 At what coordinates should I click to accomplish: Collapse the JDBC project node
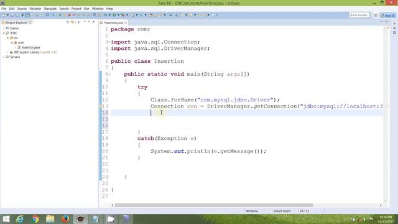[x=4, y=33]
